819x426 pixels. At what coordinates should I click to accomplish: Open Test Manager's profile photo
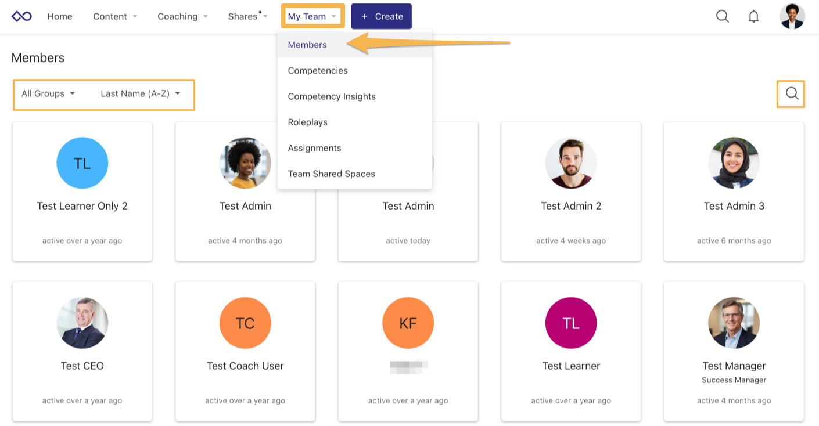pos(734,323)
